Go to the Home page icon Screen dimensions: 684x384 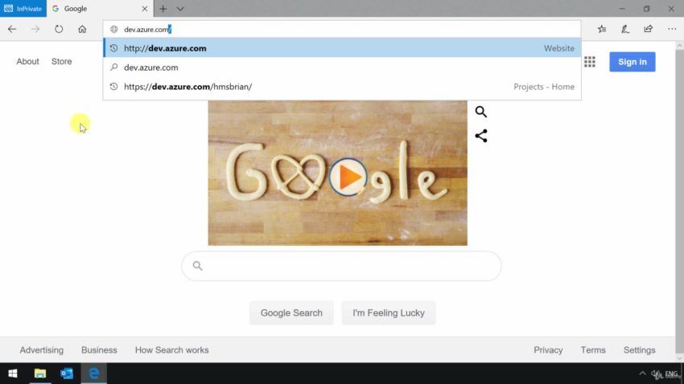click(x=82, y=29)
